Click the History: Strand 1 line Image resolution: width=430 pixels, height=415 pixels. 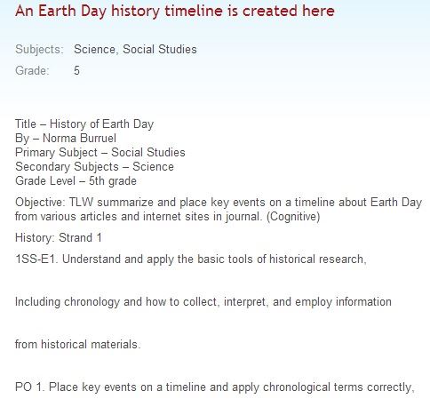pos(59,237)
